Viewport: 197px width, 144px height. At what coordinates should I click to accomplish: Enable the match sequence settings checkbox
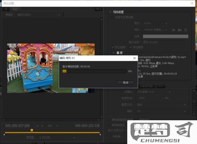pos(112,17)
